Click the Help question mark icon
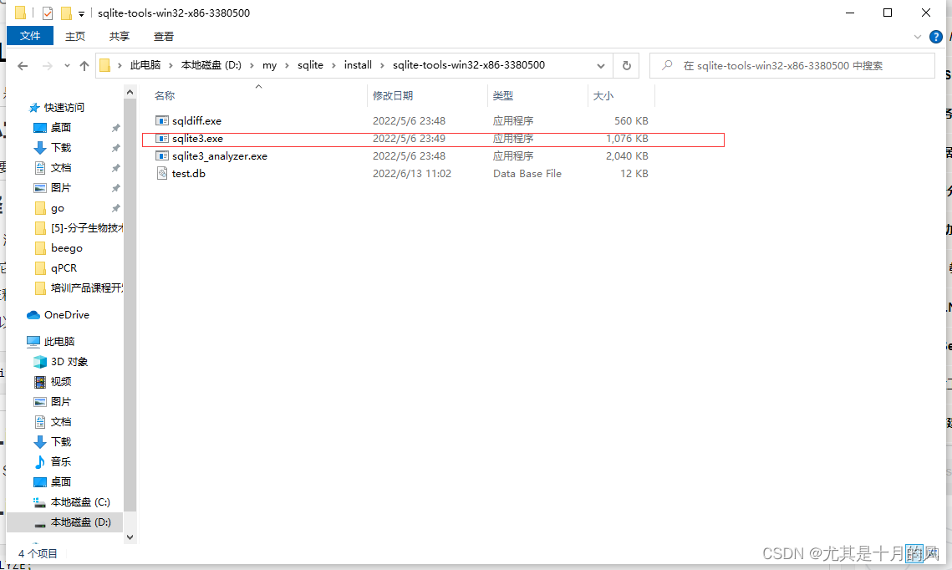952x570 pixels. click(x=935, y=37)
